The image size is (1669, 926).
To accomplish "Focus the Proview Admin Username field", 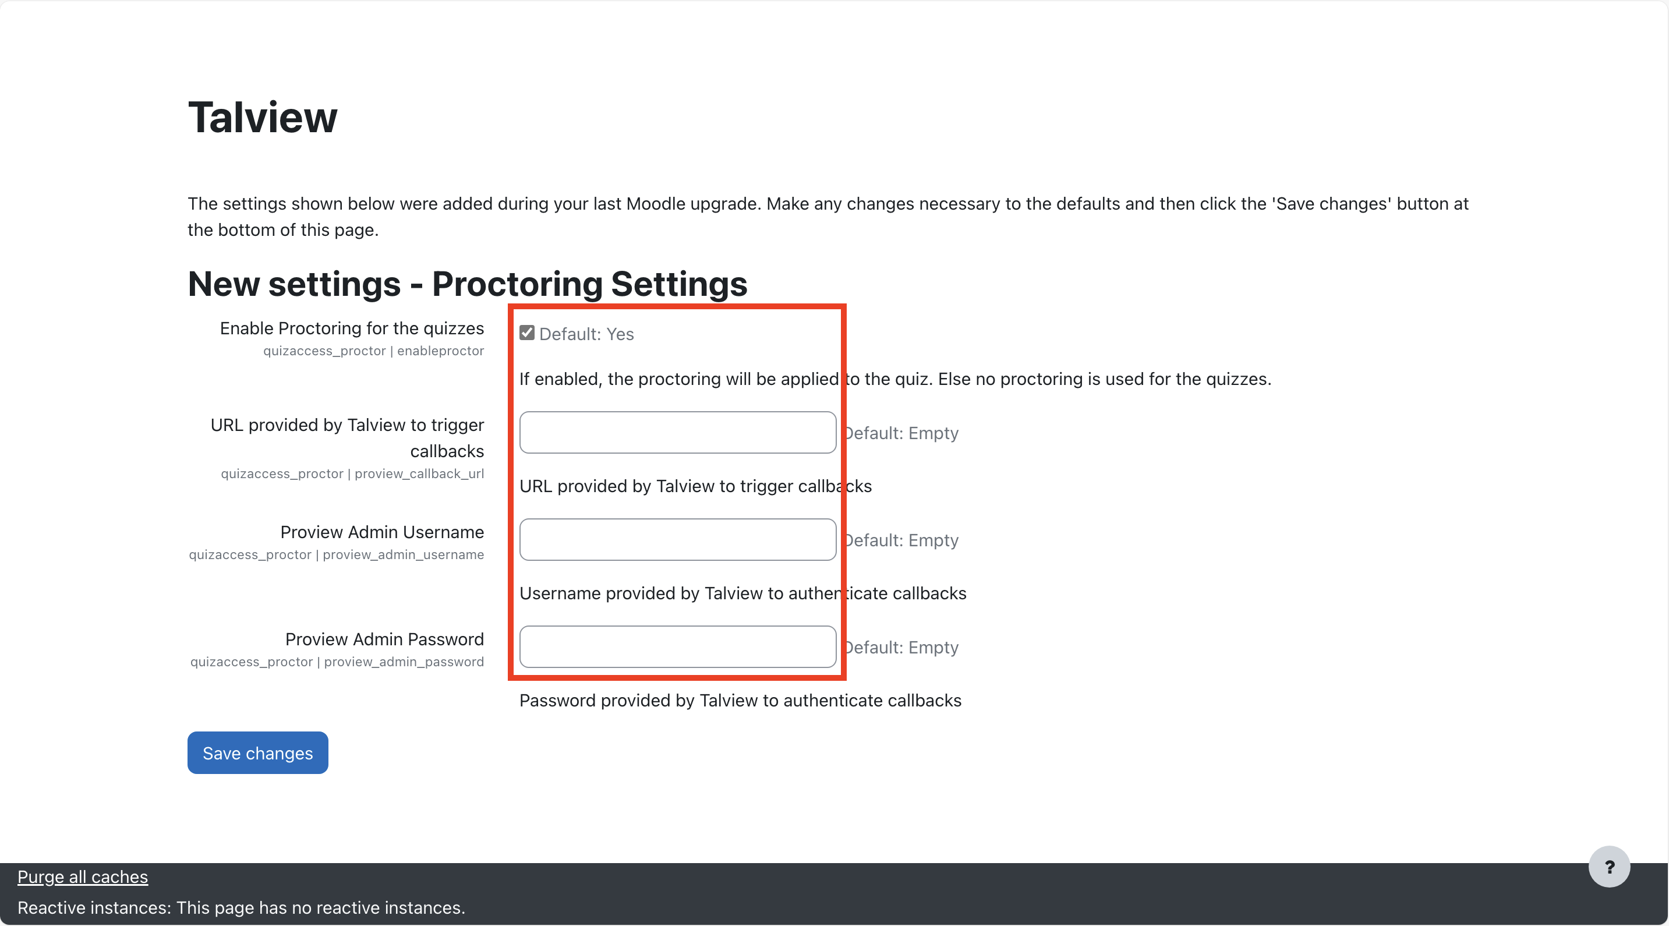I will click(x=677, y=539).
